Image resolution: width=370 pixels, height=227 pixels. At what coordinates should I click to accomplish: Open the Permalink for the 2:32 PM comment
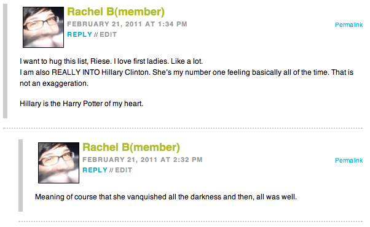tap(348, 160)
